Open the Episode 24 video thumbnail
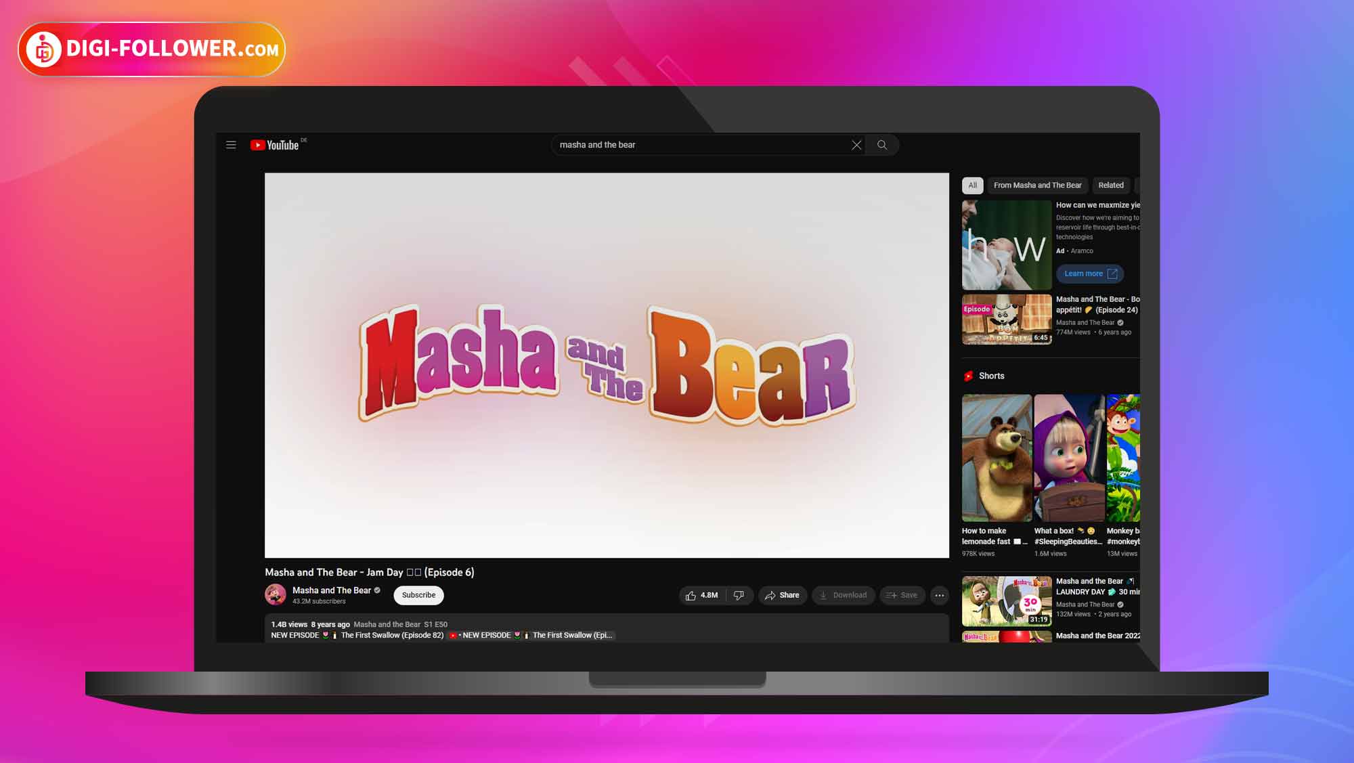The image size is (1354, 763). tap(1007, 320)
